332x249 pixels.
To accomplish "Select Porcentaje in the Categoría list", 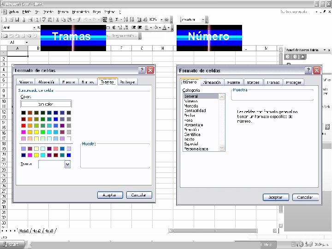I will click(194, 125).
